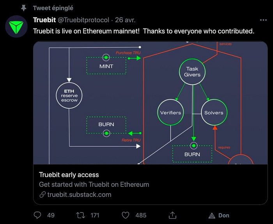
Task: Open the Truebit early access card title
Action: point(69,175)
